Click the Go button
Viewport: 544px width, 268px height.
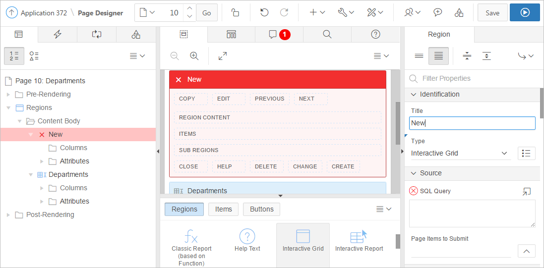pos(207,13)
